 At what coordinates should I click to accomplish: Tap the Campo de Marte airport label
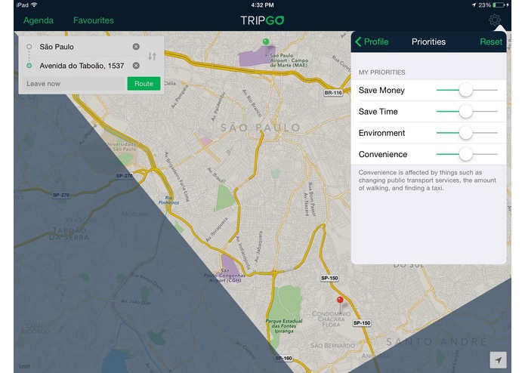pos(289,60)
